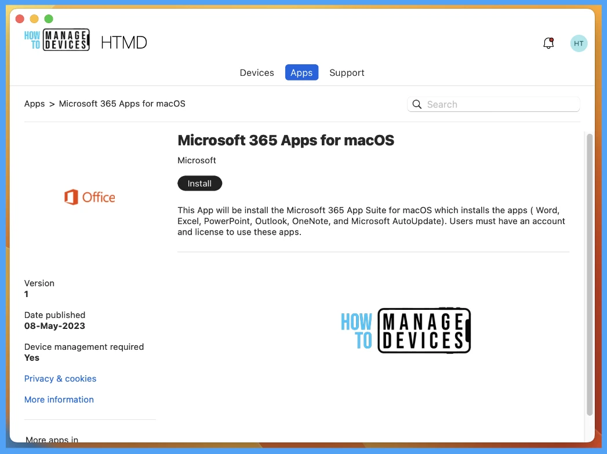Install Microsoft 365 Apps for macOS
Screen dimensions: 607x454
point(200,184)
